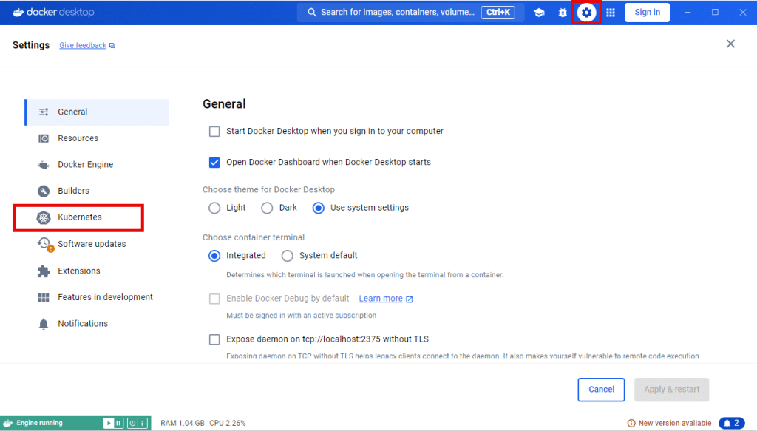This screenshot has width=757, height=431.
Task: Open the Learning Center graduation cap icon
Action: coord(540,13)
